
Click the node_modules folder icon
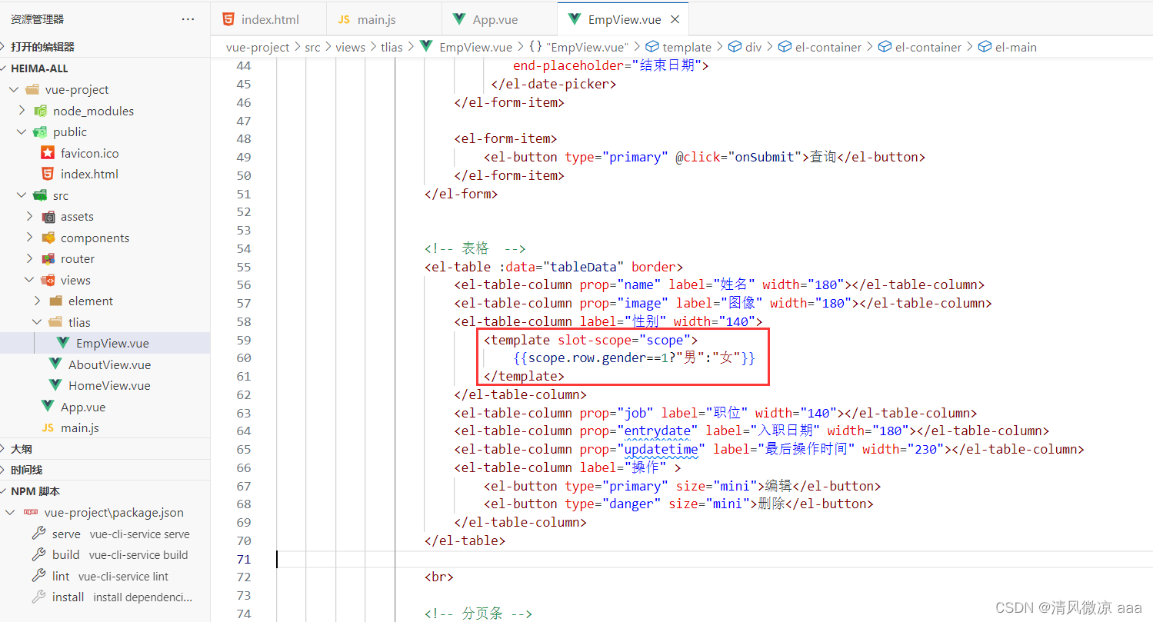coord(40,111)
